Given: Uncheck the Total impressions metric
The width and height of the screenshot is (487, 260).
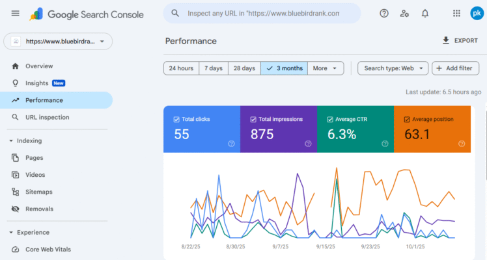Looking at the screenshot, I should 253,120.
